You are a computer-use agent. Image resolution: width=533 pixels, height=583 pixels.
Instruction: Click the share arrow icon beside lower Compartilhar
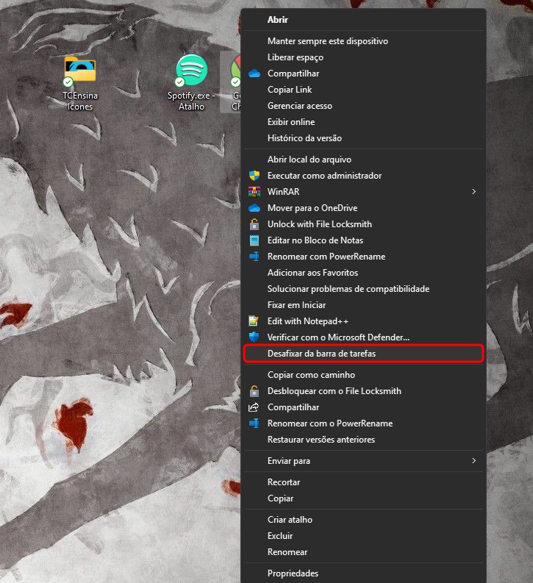click(254, 407)
